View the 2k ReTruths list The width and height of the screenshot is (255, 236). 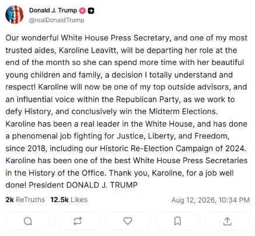[x=25, y=200]
